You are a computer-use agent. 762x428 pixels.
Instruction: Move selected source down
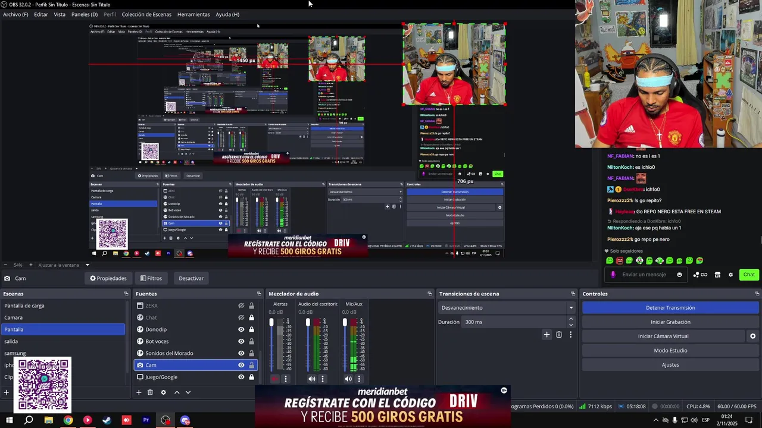point(188,392)
